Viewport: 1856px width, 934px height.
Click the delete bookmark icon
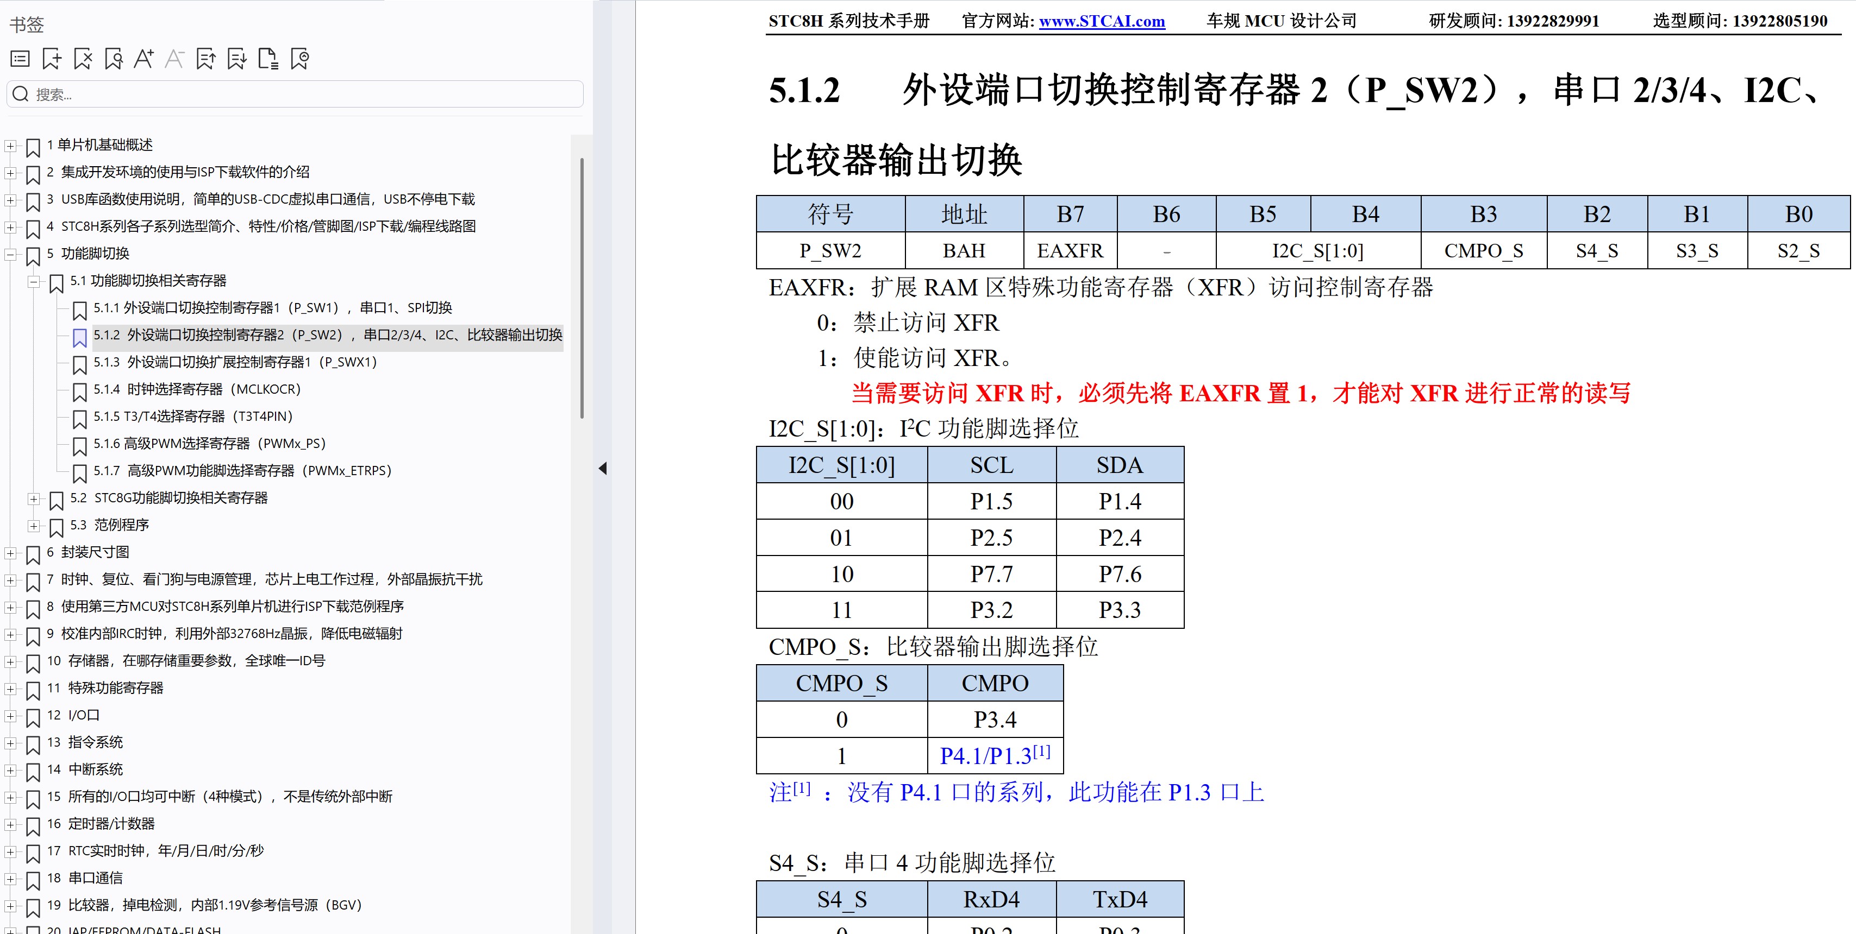click(83, 58)
